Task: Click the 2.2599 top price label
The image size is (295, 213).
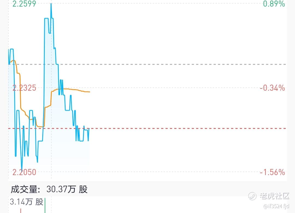Action: point(24,4)
